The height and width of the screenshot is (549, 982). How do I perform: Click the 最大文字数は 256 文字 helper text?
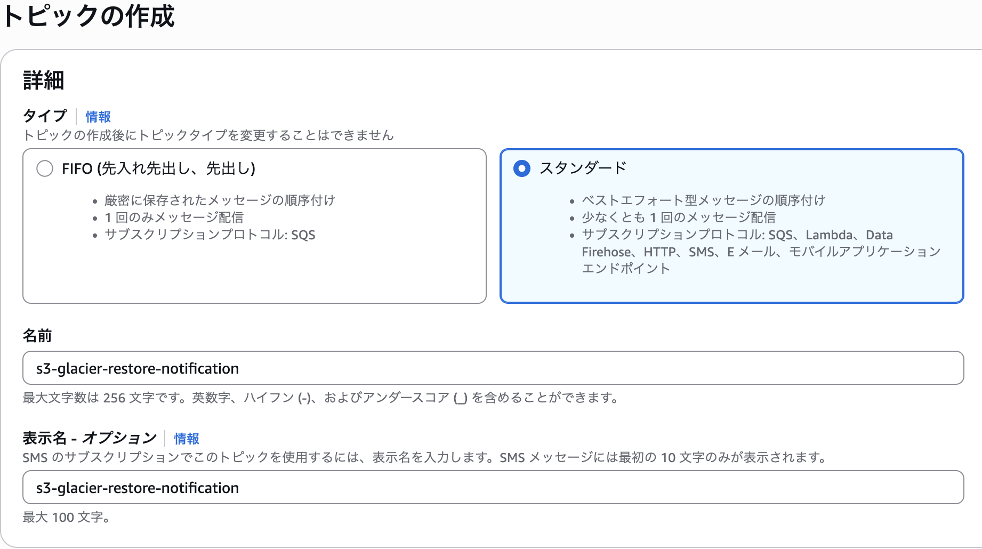320,398
